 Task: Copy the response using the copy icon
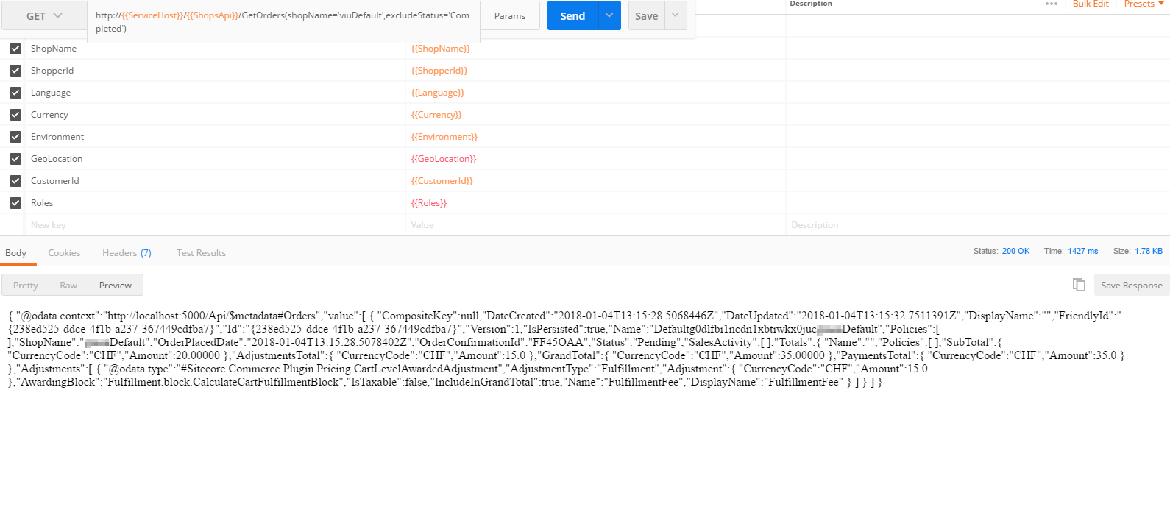[1079, 285]
